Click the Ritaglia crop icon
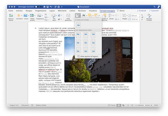The height and width of the screenshot is (116, 168). click(124, 15)
